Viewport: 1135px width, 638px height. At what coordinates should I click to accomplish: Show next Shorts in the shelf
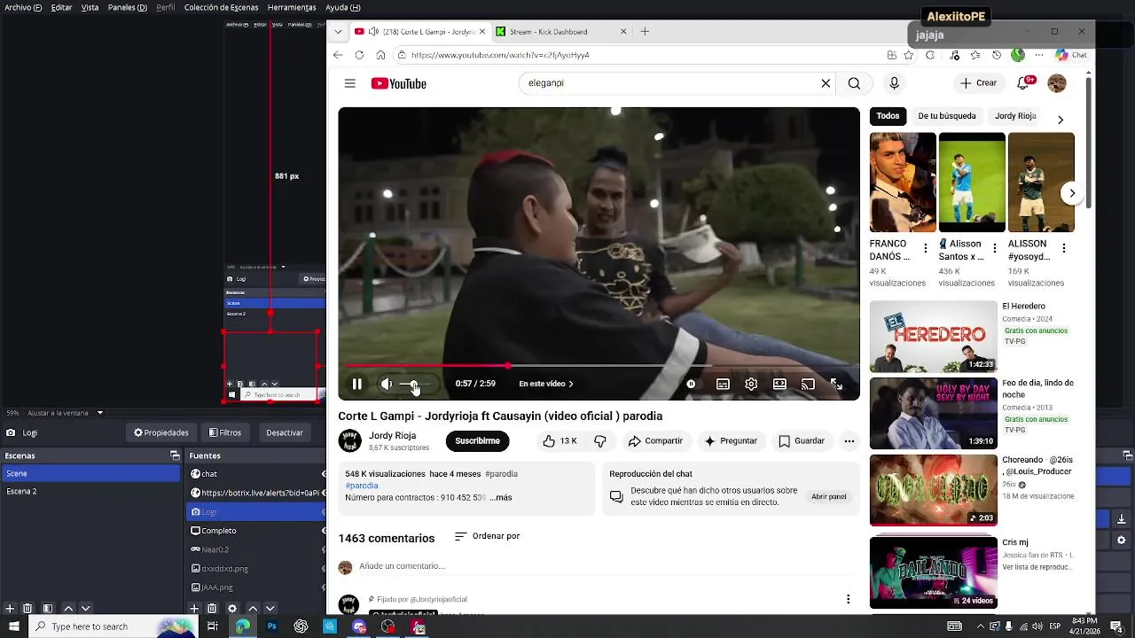(1072, 193)
